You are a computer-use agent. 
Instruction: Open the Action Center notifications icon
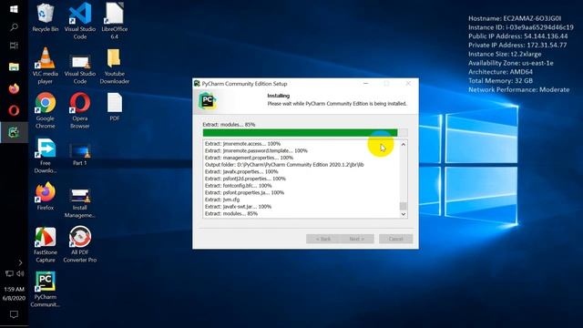pyautogui.click(x=14, y=314)
